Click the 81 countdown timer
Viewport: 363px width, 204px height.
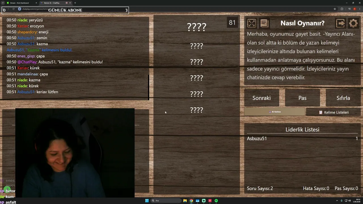(232, 23)
